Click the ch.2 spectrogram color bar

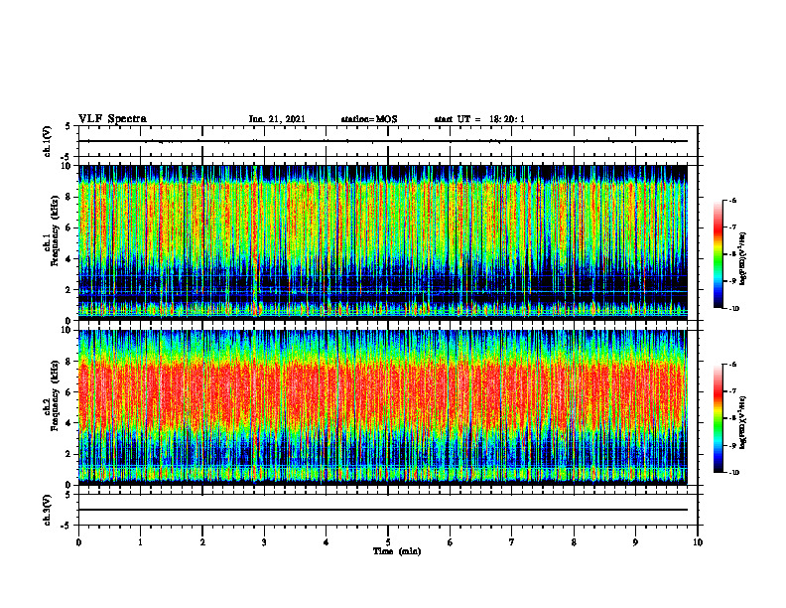pos(718,418)
